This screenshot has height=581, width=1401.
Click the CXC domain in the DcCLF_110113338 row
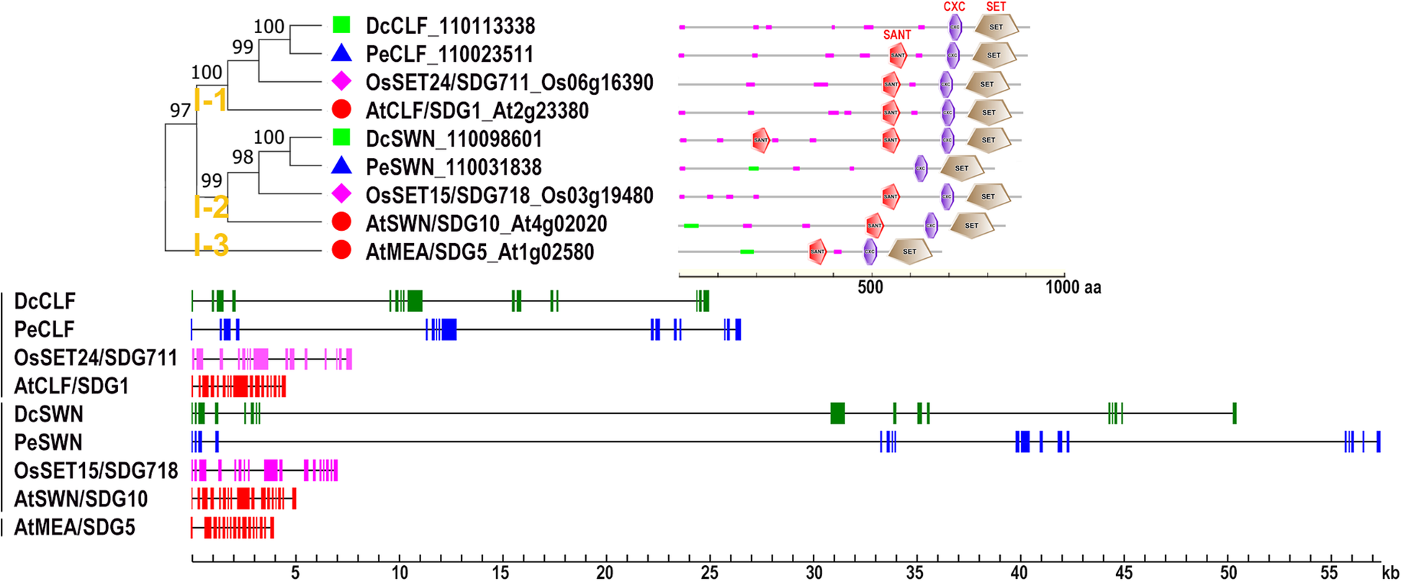tap(955, 27)
